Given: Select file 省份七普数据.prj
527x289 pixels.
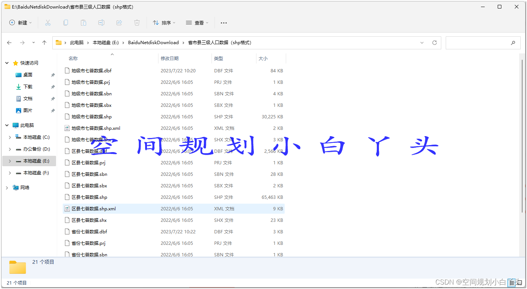Looking at the screenshot, I should click(x=88, y=243).
